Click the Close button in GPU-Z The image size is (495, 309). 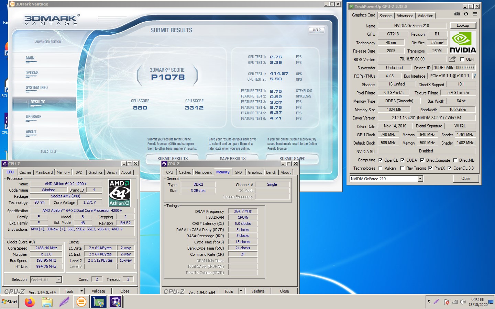(466, 179)
